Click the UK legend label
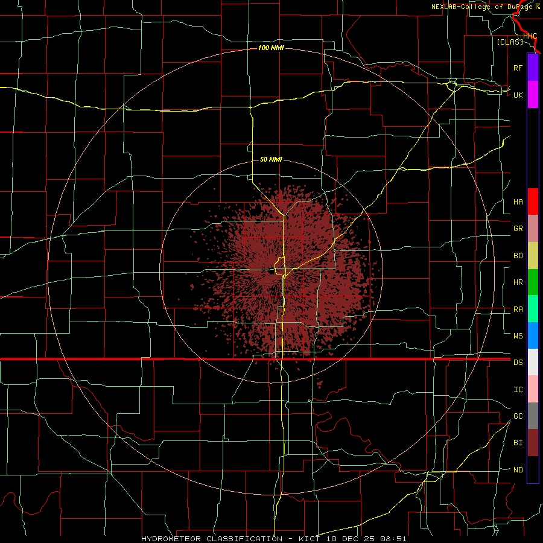 (x=518, y=95)
